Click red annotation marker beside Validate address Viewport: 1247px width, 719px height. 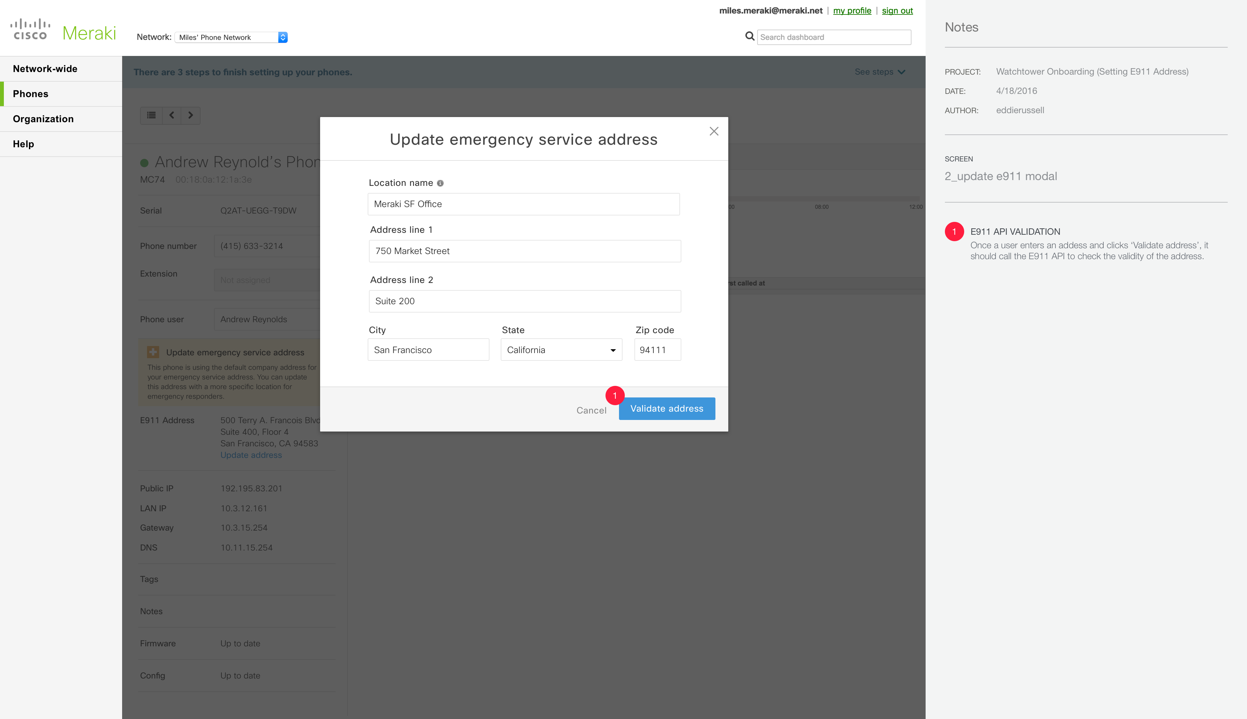(x=615, y=396)
